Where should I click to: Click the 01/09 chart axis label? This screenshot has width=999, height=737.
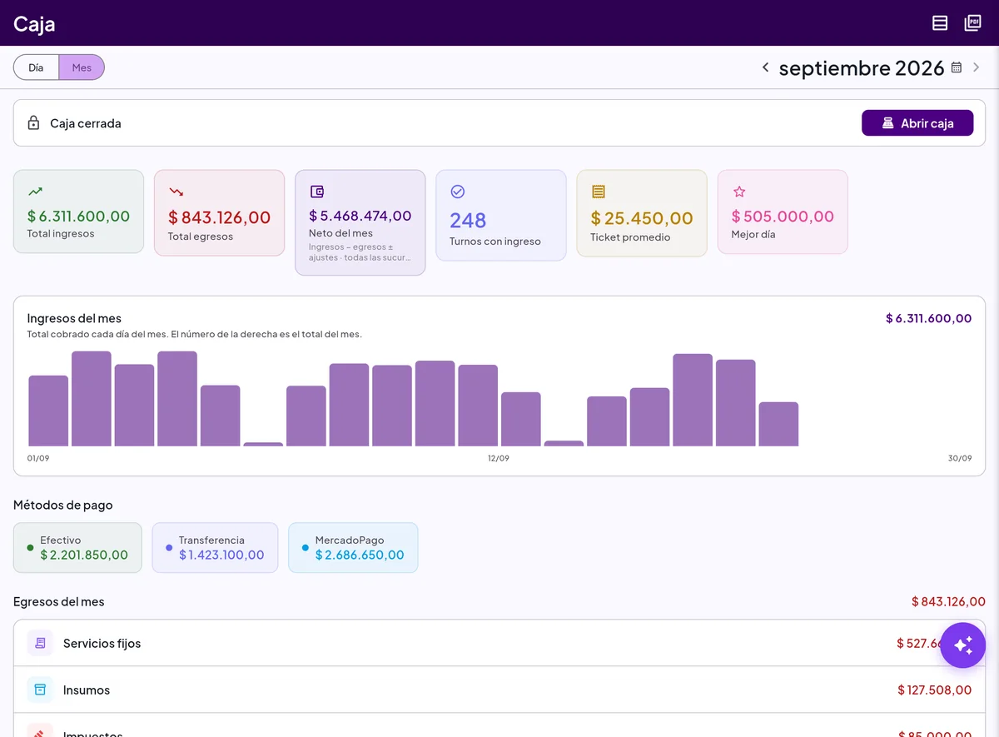point(38,458)
